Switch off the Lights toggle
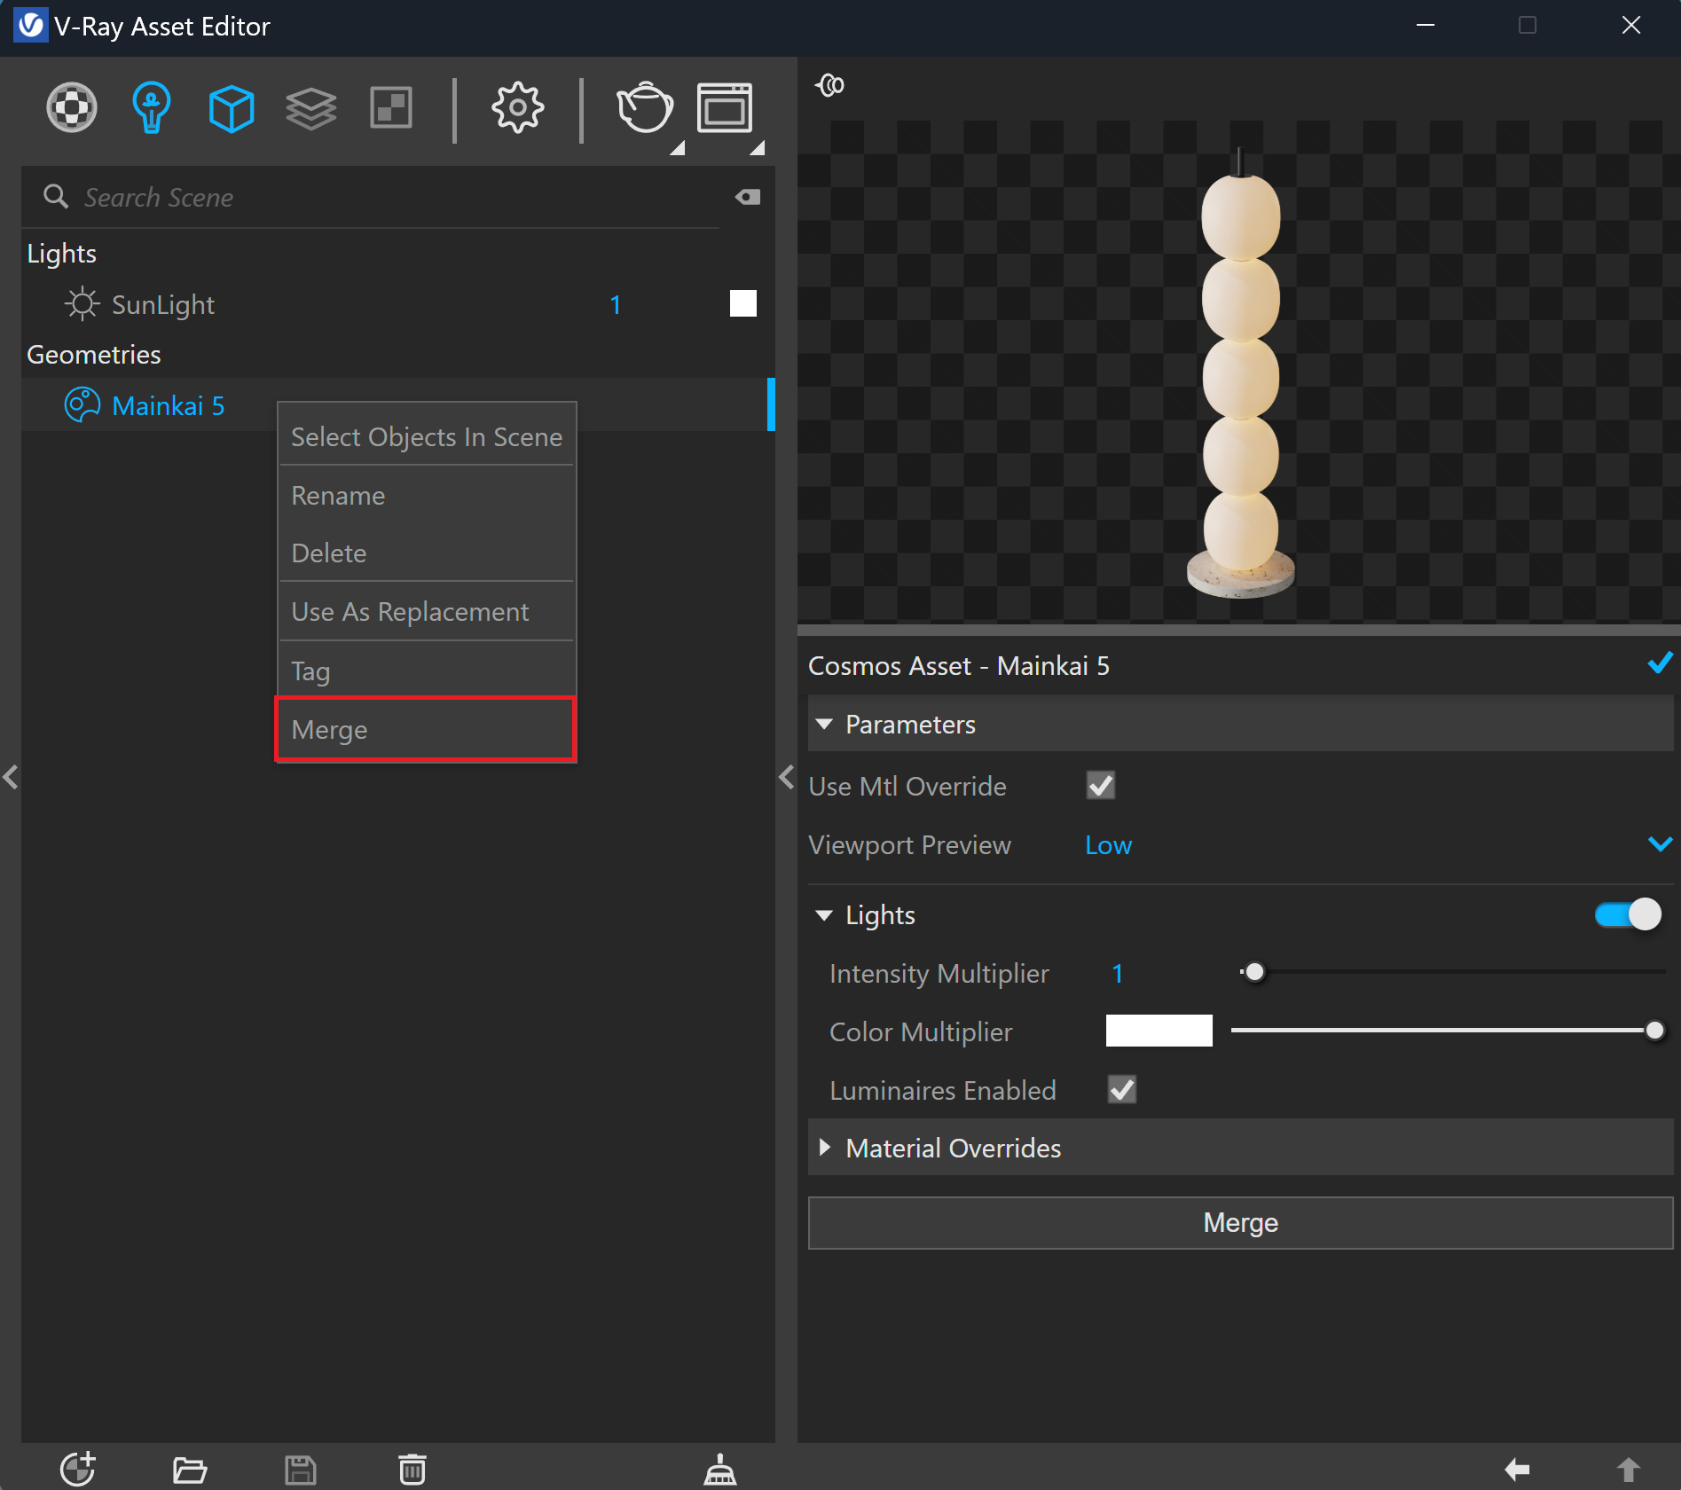Viewport: 1681px width, 1490px height. [x=1628, y=914]
